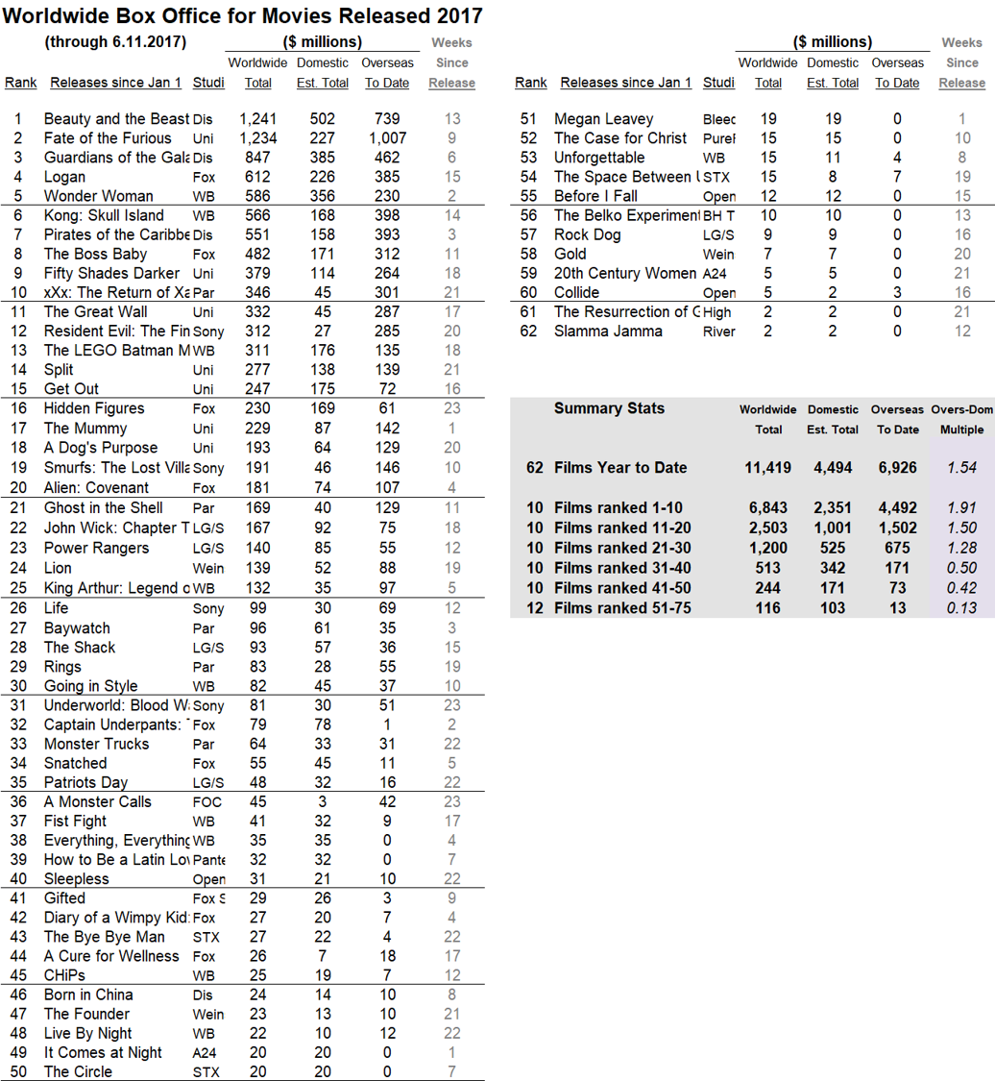Click "Born in China" title

89,995
